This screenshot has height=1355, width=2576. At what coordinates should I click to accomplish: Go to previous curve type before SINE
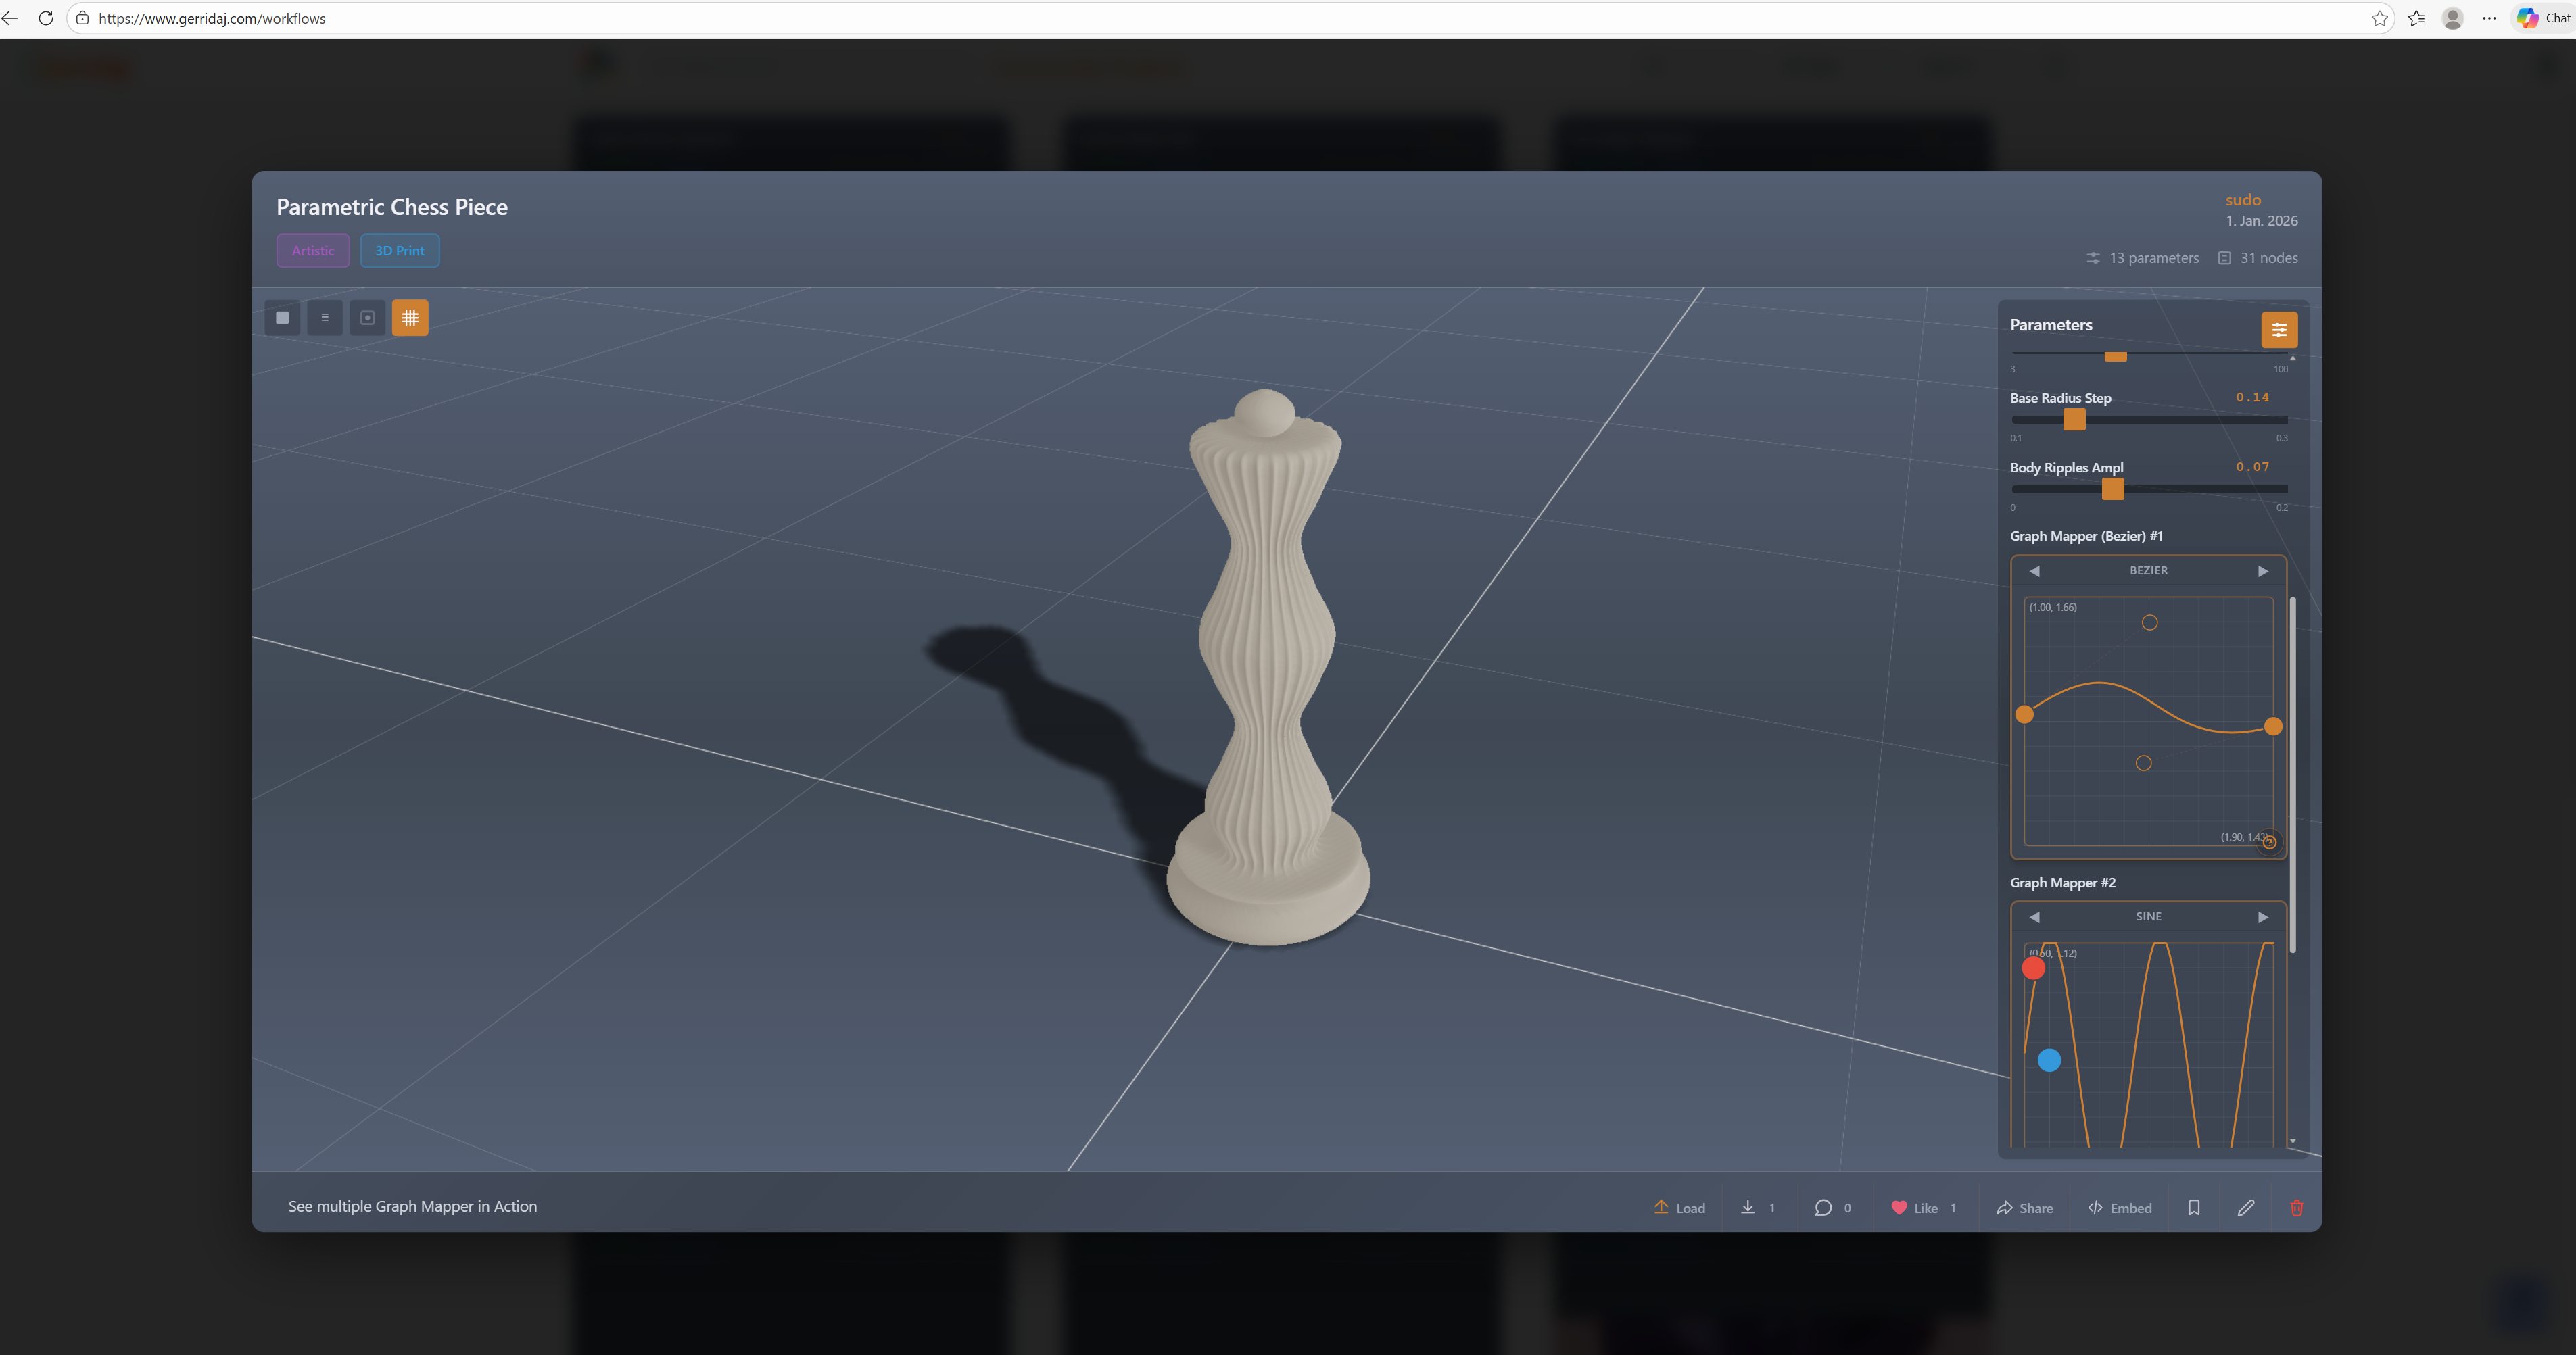point(2034,916)
